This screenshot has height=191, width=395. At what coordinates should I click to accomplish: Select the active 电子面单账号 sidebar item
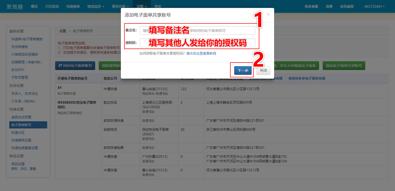28,125
